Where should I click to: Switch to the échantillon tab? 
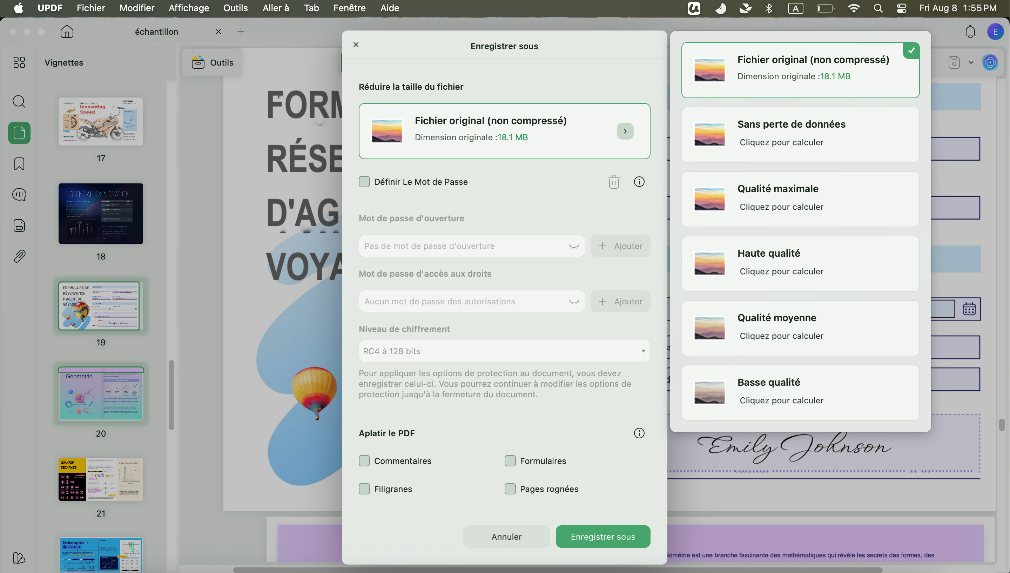157,32
